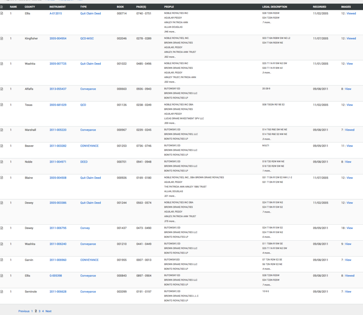View images for Garvin 2011-006960
The image size is (363, 315).
[348, 260]
